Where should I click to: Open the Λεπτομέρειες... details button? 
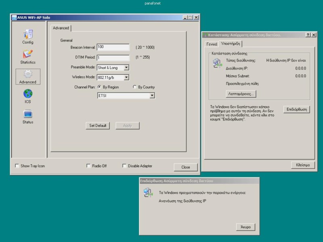241,94
